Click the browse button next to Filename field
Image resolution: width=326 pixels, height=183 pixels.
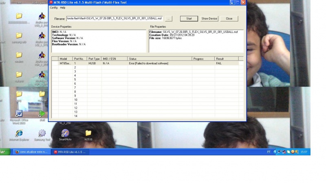169,19
